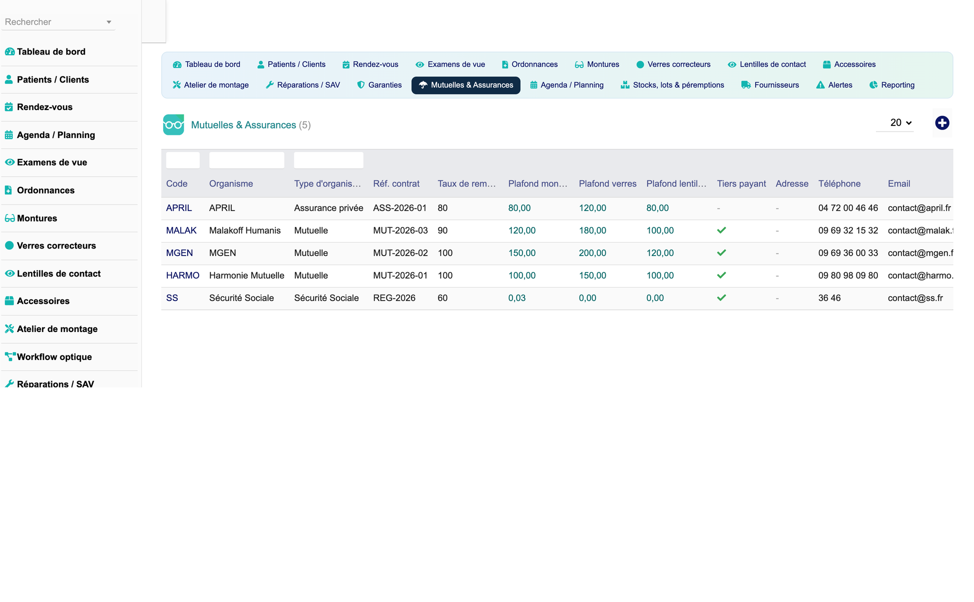Sort by the Organisme column header
The width and height of the screenshot is (974, 602).
(x=231, y=183)
